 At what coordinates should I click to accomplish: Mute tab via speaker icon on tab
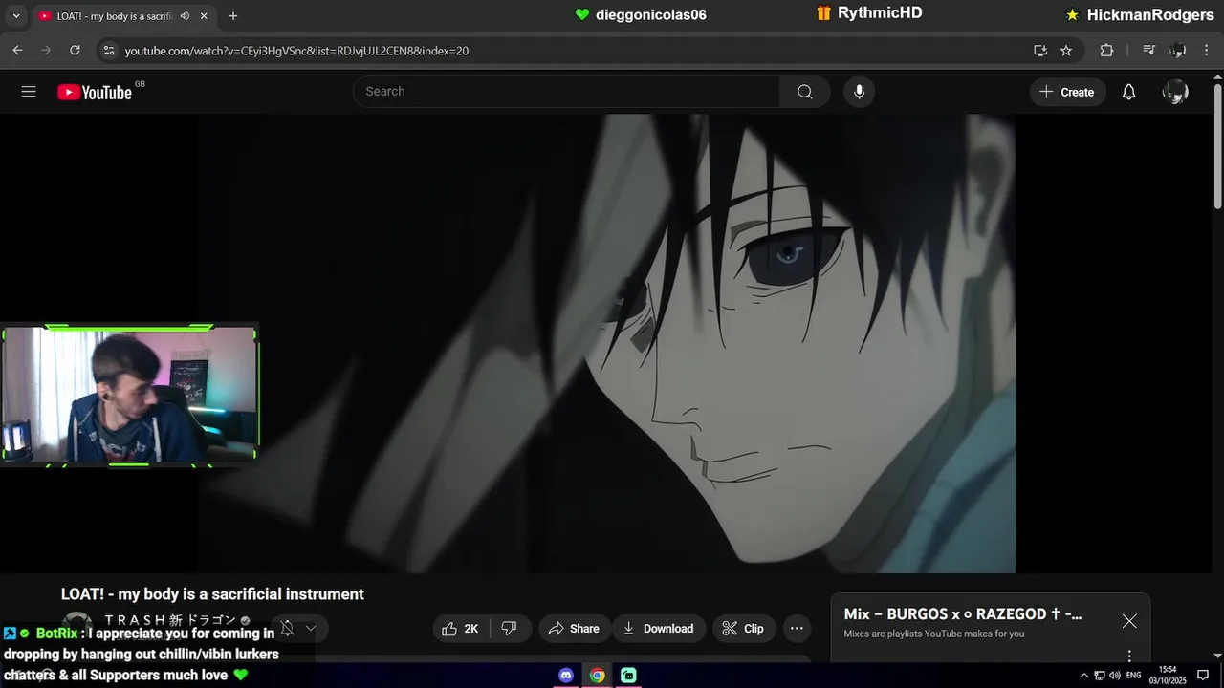point(185,16)
